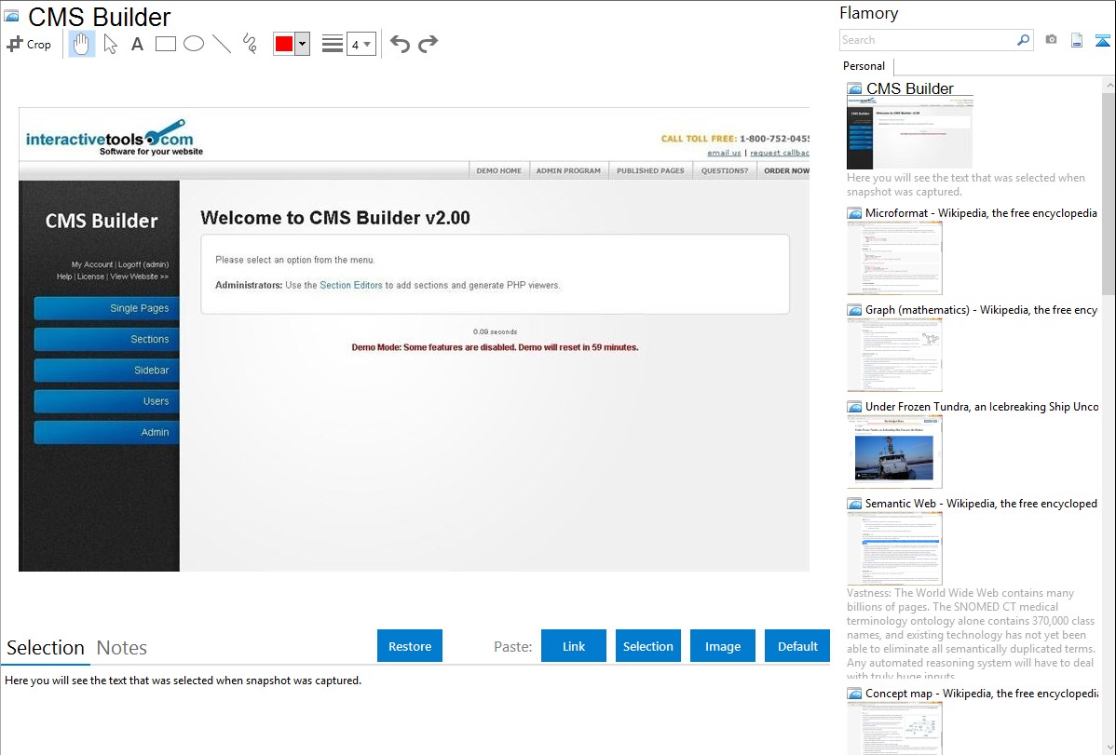This screenshot has width=1116, height=755.
Task: Open the Graph (mathematics) snapshot thumbnail
Action: (894, 355)
